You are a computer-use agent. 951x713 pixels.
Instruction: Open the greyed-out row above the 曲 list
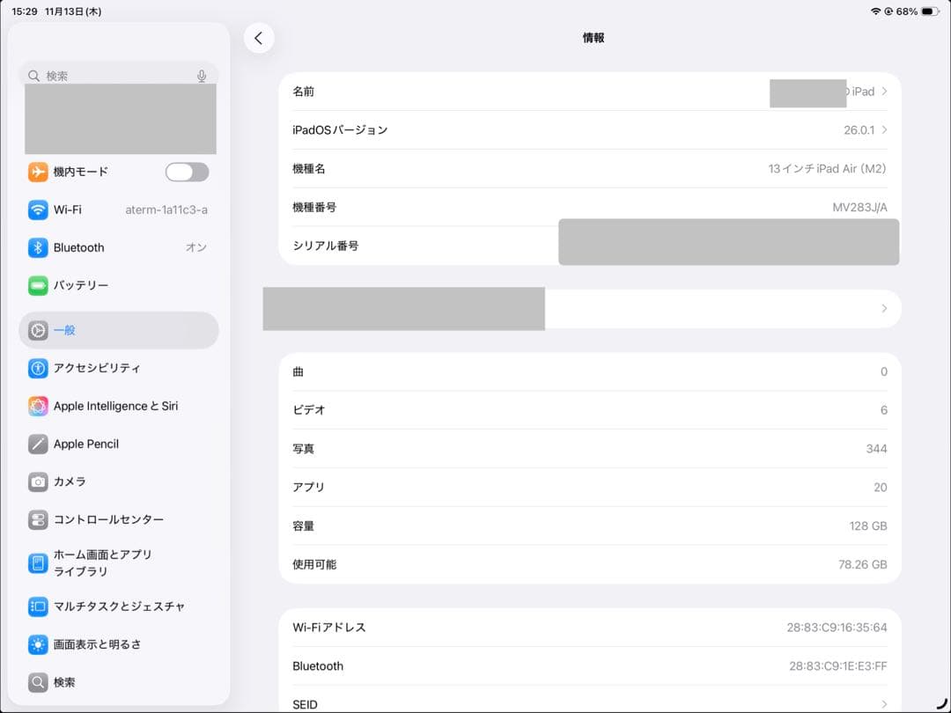(581, 308)
